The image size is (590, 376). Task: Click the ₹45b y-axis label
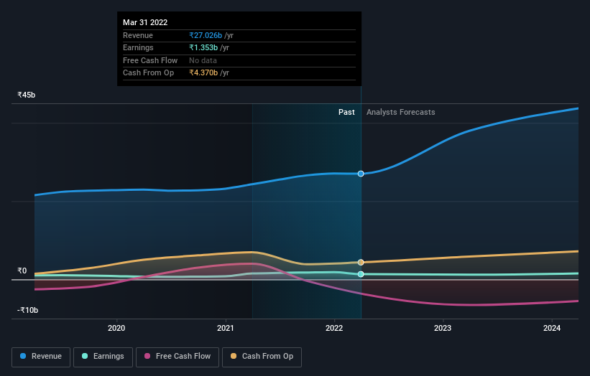[27, 95]
